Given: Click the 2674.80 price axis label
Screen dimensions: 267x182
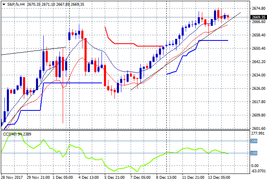Looking at the screenshot, I should pos(258,8).
